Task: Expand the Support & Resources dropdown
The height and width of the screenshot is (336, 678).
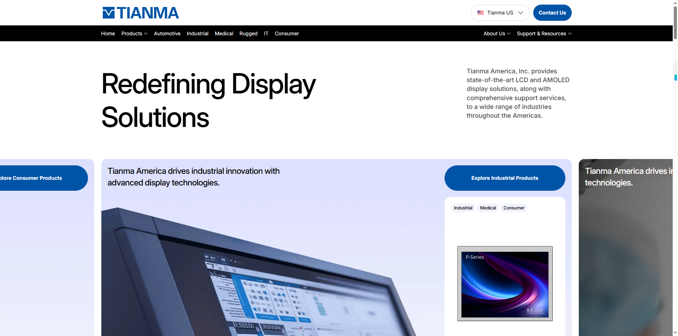Action: click(544, 33)
